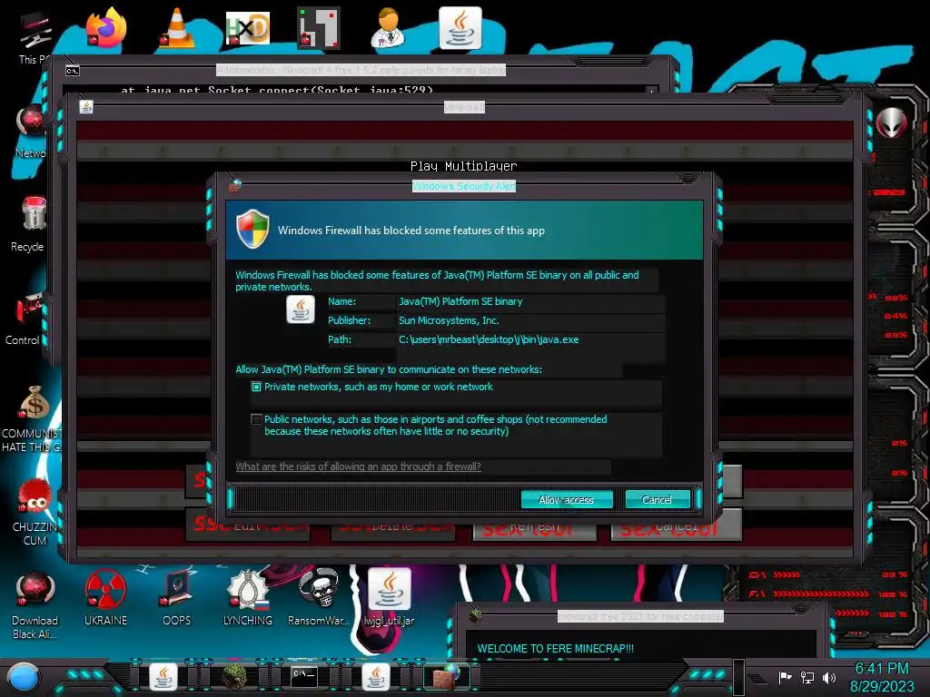Open the clock showing 6:41 PM
The image size is (930, 697).
(x=882, y=677)
